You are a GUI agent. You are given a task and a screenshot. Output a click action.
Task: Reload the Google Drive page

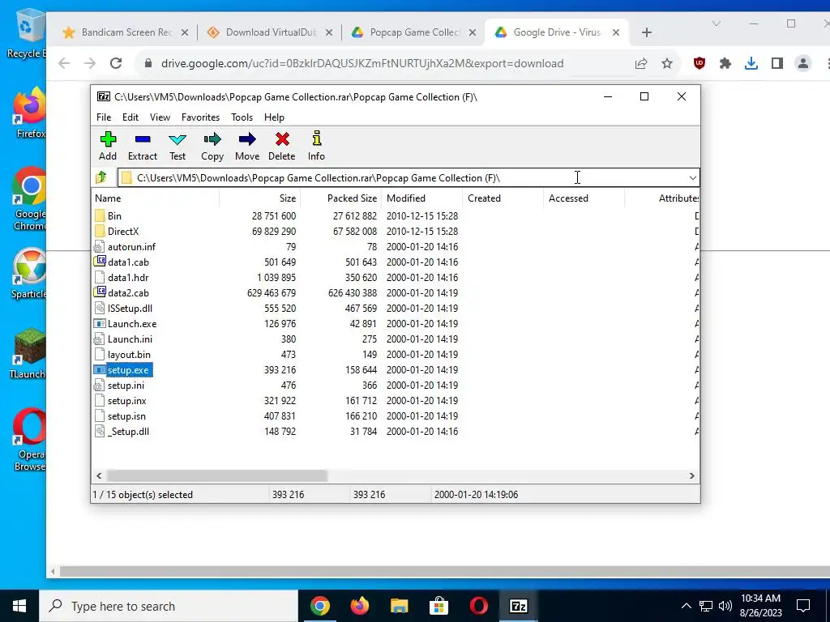coord(116,63)
